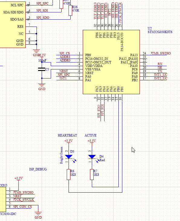180x221 pixels.
Task: Select the TX net label
Action: tap(160, 71)
